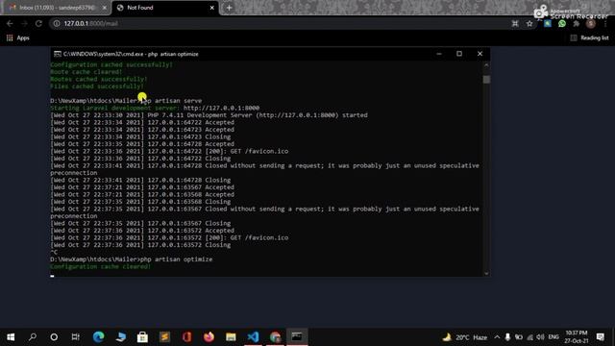Focus the address bar showing 127.0.0.1:8000/mail
This screenshot has width=615, height=346.
tap(275, 23)
